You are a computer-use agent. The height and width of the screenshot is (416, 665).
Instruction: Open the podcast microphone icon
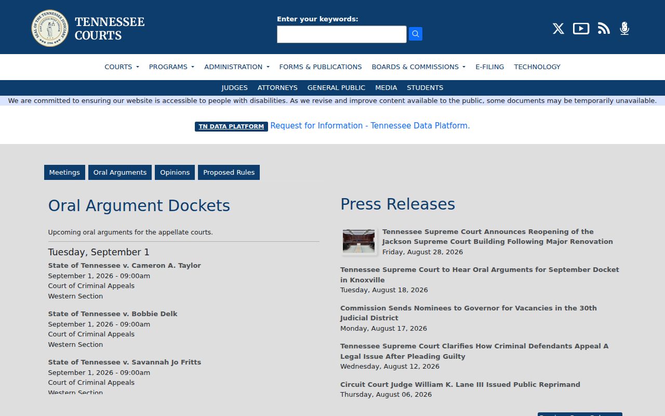click(x=624, y=29)
